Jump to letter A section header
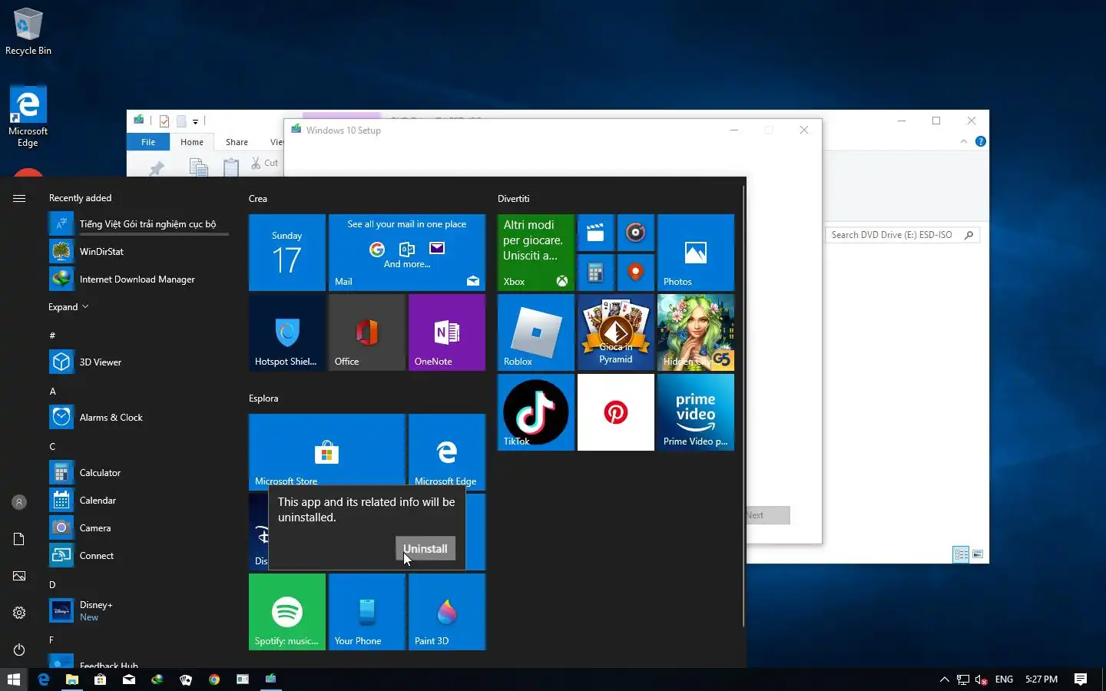Screen dimensions: 1106x691 (53, 392)
